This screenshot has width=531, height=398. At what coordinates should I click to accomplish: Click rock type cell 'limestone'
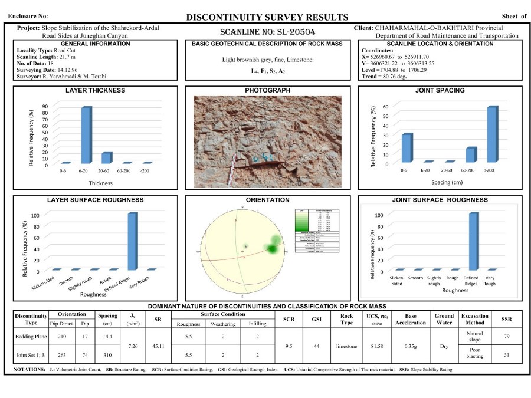point(346,346)
